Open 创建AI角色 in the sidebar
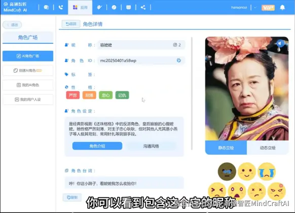 28,70
